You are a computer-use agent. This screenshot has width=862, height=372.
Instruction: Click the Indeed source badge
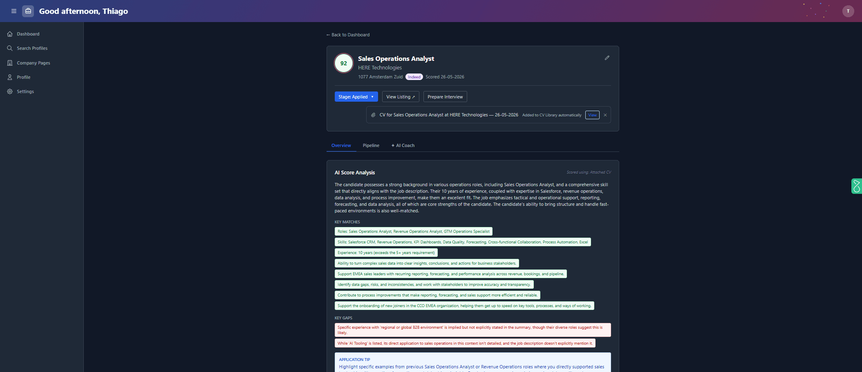point(414,77)
